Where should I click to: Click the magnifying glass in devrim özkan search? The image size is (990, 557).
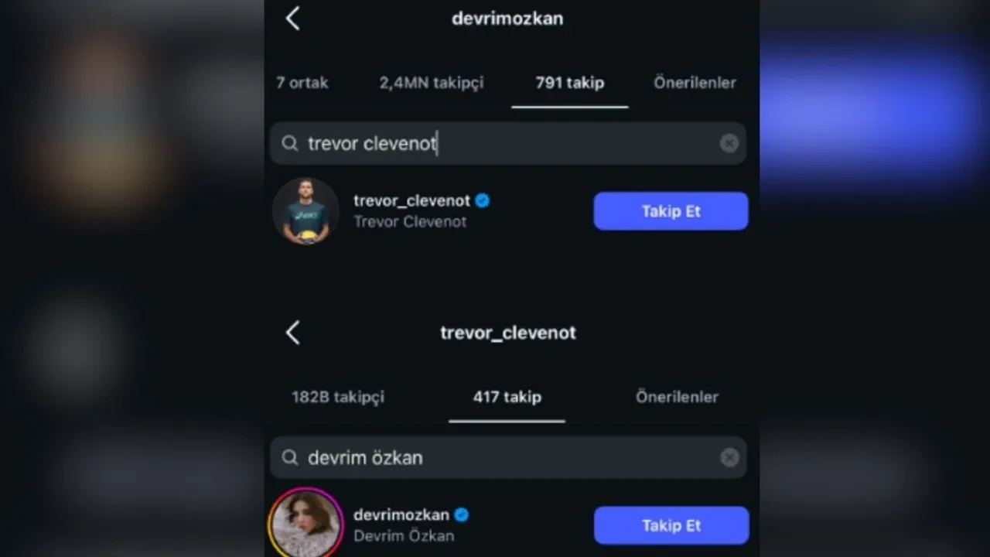click(289, 457)
